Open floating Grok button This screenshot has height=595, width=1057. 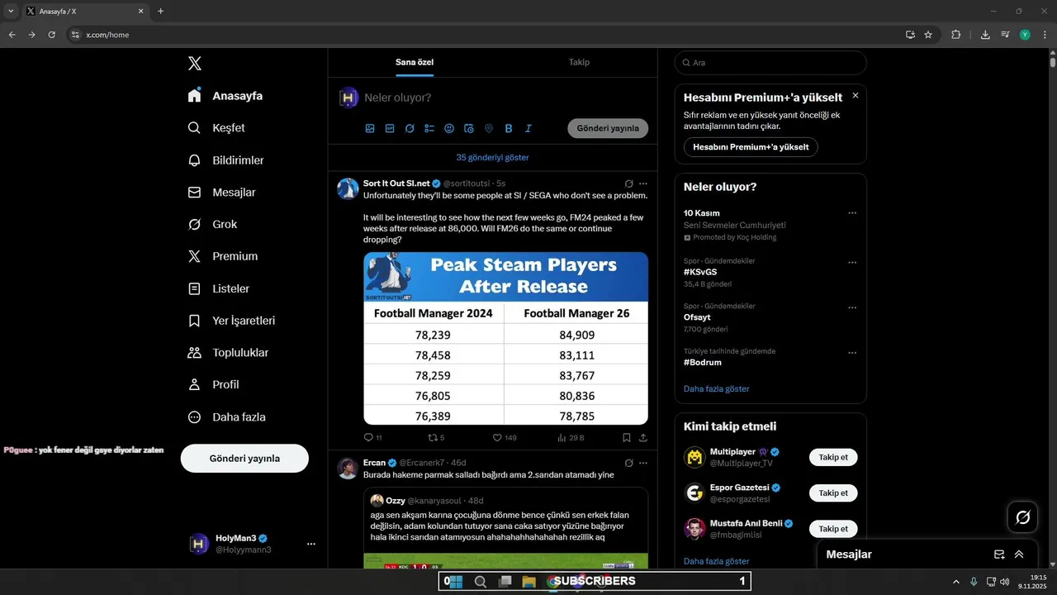coord(1023,517)
